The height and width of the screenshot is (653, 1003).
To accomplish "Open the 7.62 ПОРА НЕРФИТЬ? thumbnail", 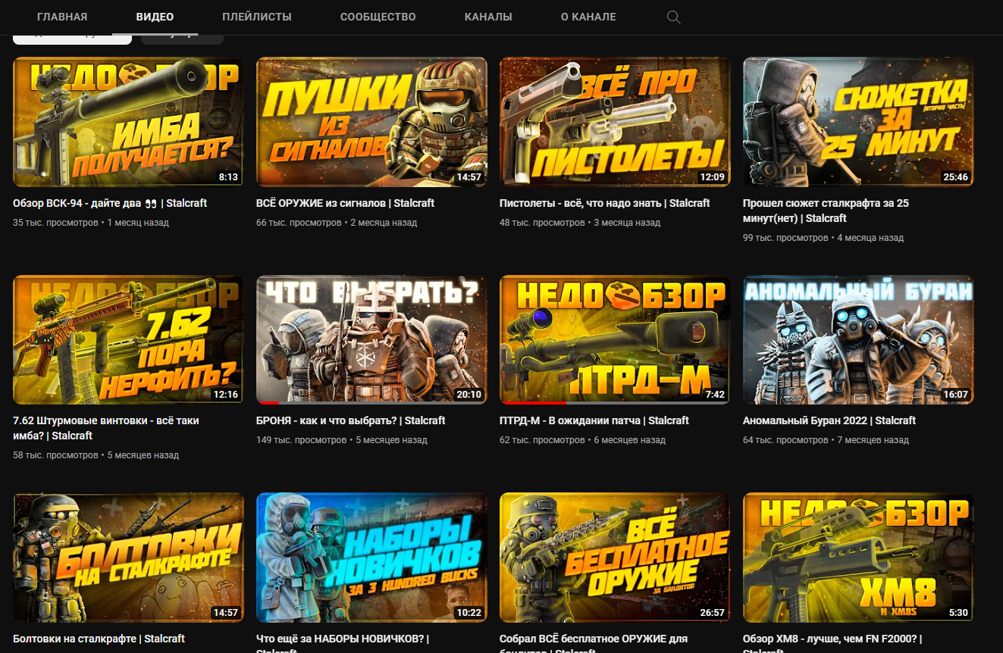I will [128, 339].
